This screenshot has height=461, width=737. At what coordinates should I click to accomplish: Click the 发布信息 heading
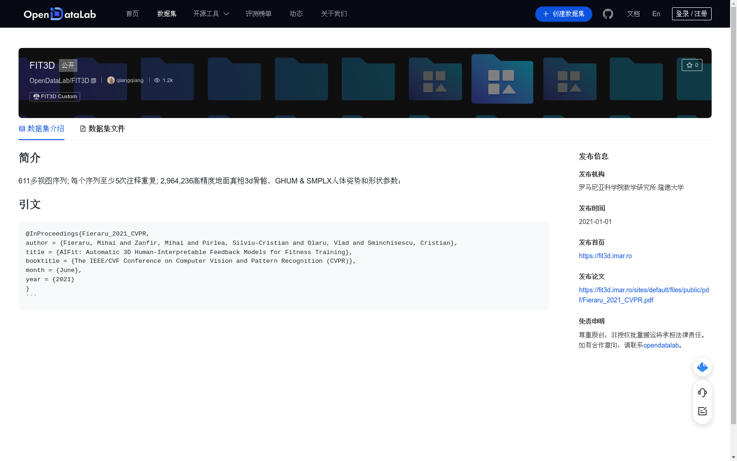click(594, 156)
